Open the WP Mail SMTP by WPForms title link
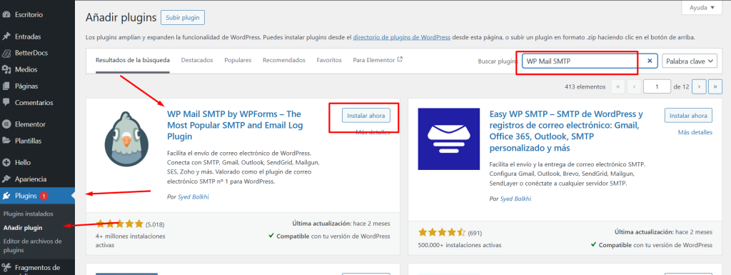This screenshot has width=731, height=275. click(x=235, y=126)
